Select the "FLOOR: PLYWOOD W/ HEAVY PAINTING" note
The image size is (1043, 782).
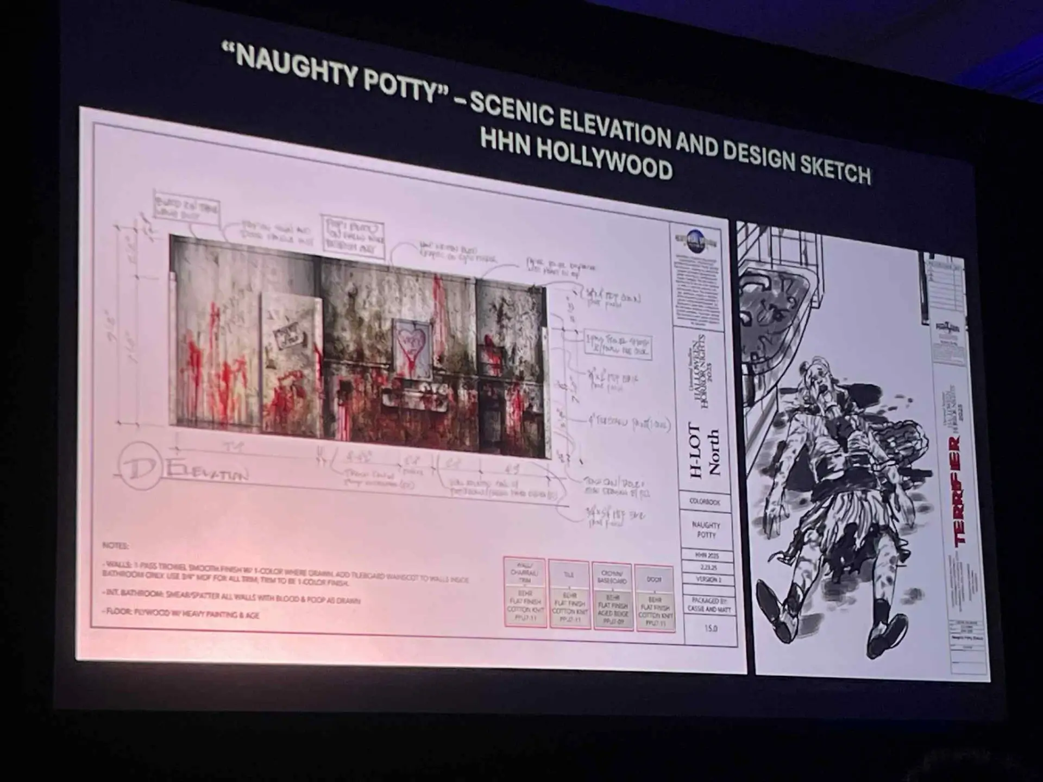click(181, 614)
